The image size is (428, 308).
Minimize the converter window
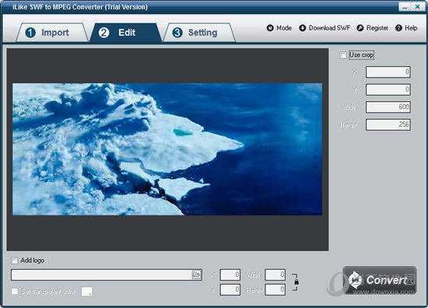pyautogui.click(x=405, y=7)
